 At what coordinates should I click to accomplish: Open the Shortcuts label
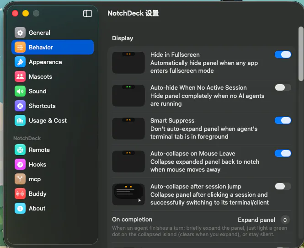tap(42, 106)
